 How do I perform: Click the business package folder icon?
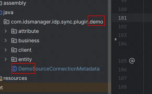click(14, 40)
